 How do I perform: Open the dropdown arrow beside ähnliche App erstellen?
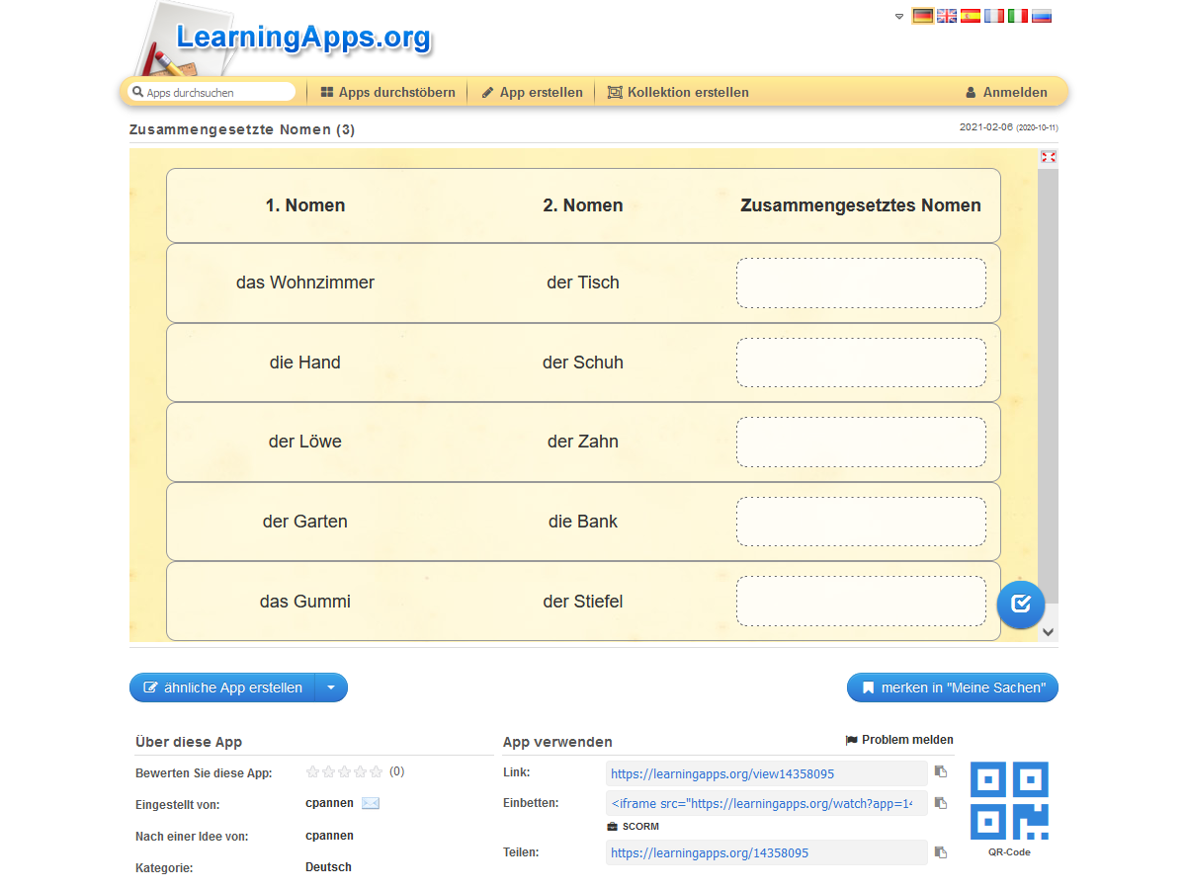tap(331, 687)
